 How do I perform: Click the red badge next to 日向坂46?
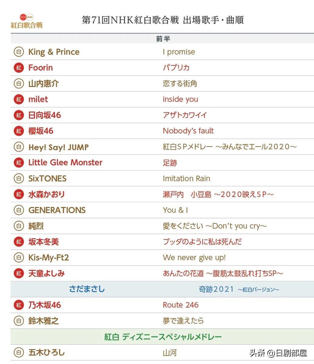point(19,115)
